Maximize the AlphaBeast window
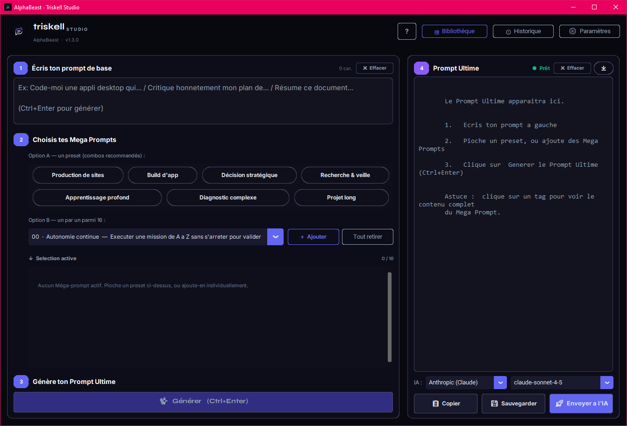627x426 pixels. tap(594, 7)
